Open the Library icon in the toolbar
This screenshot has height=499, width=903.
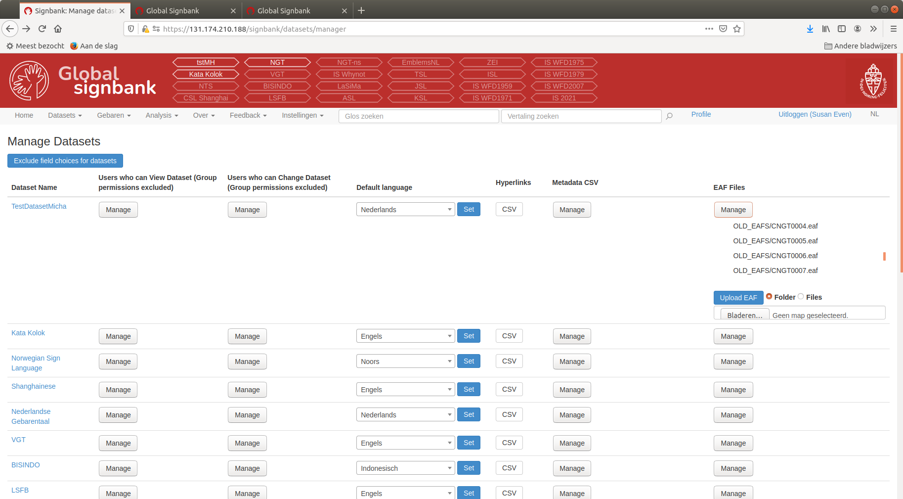click(x=826, y=29)
